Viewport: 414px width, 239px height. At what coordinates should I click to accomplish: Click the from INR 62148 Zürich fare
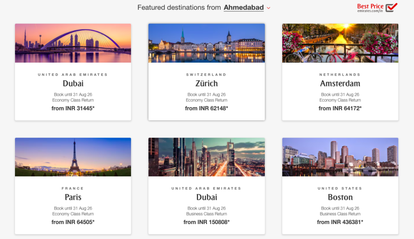tap(207, 109)
